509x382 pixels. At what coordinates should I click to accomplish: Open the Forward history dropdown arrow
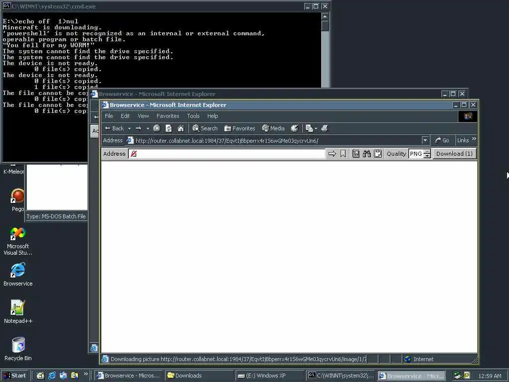pos(148,129)
